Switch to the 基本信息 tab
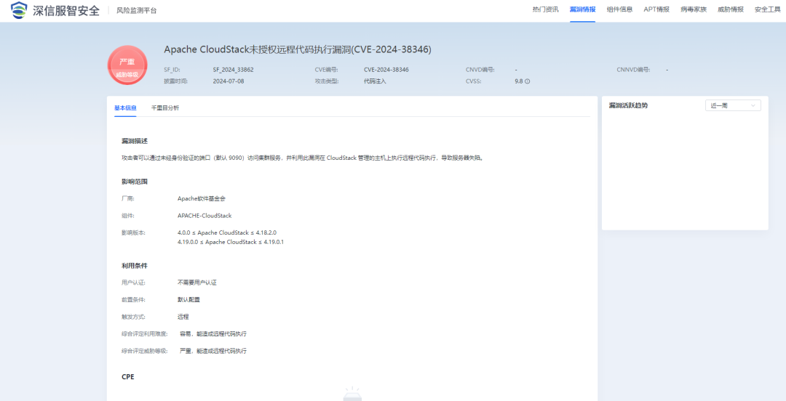 tap(125, 108)
